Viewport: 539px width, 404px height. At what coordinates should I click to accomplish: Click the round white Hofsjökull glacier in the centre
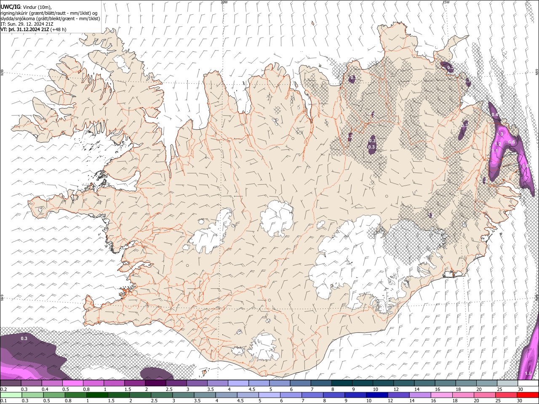pyautogui.click(x=277, y=218)
